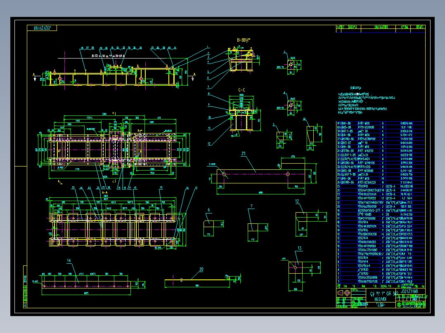Select the technical notes text block

(366, 101)
